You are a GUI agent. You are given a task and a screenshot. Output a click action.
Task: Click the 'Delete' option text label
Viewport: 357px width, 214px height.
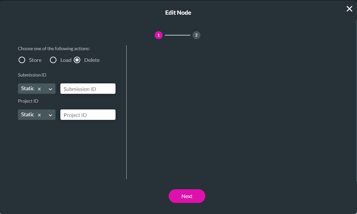point(92,60)
